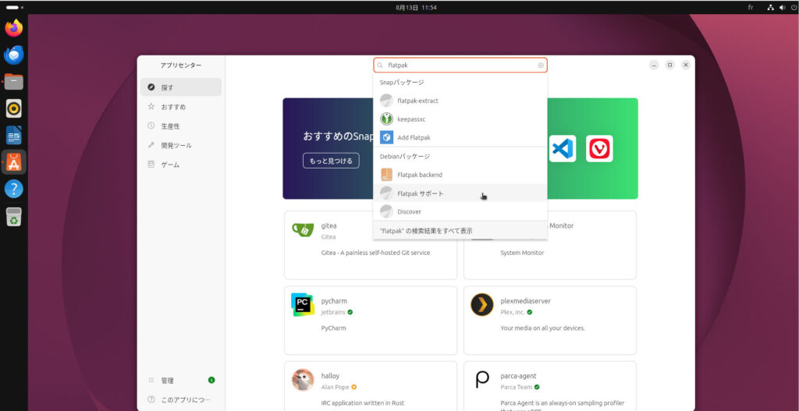
Task: Click the もっと見つける button
Action: [331, 161]
